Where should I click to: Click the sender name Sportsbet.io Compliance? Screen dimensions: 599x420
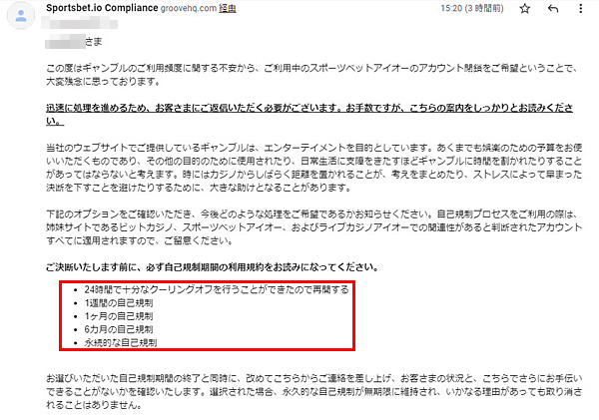tap(102, 8)
